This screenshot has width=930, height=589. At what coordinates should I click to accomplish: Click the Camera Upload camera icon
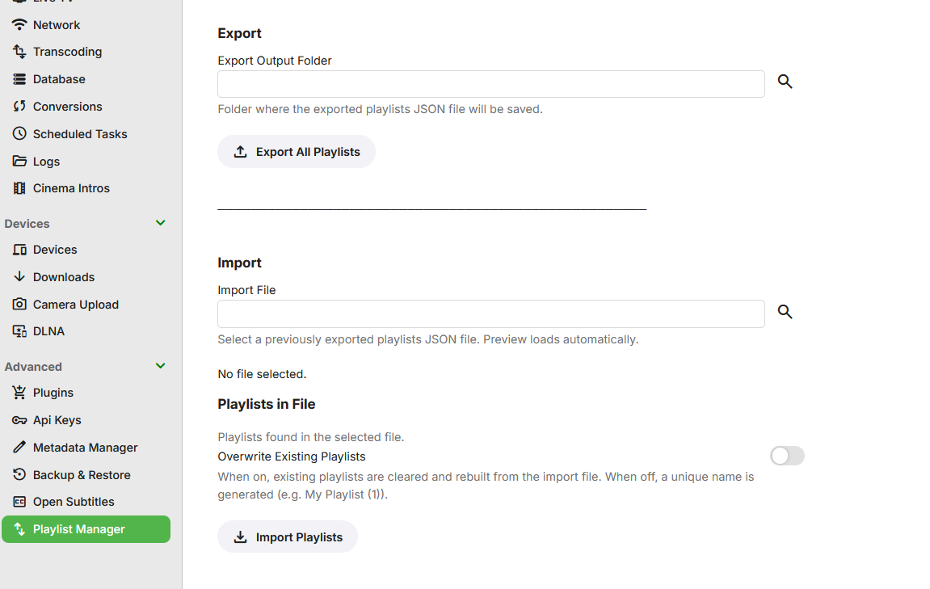(x=19, y=305)
